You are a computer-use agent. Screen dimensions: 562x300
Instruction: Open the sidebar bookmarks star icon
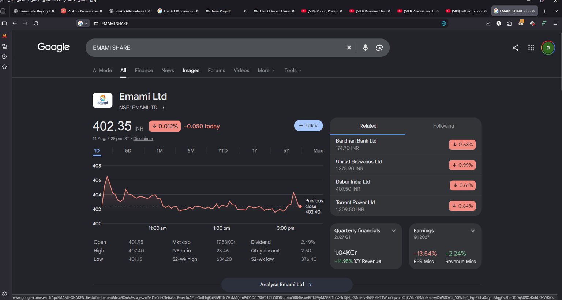click(4, 67)
